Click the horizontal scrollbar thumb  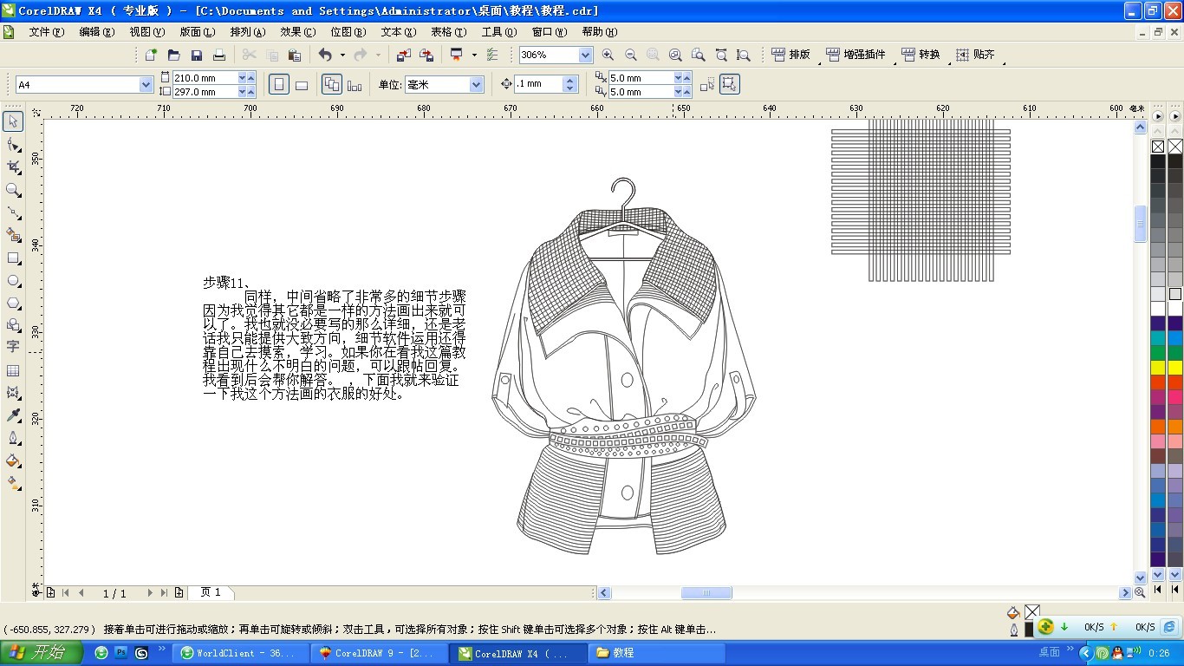[x=706, y=593]
